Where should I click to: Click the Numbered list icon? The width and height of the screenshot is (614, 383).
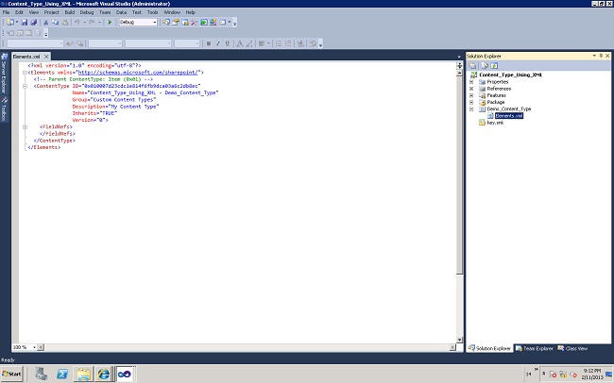[288, 43]
